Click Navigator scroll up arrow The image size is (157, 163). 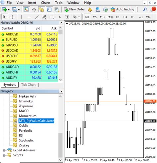pos(60,96)
